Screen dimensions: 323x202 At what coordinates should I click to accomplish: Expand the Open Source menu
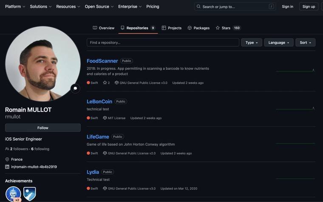(99, 7)
